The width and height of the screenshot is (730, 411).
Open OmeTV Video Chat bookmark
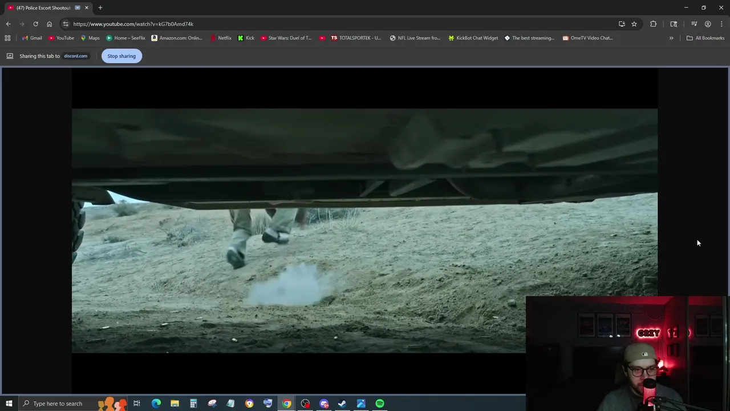point(587,38)
